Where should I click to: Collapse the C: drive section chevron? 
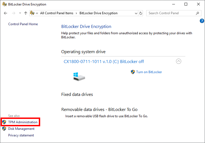(x=178, y=61)
